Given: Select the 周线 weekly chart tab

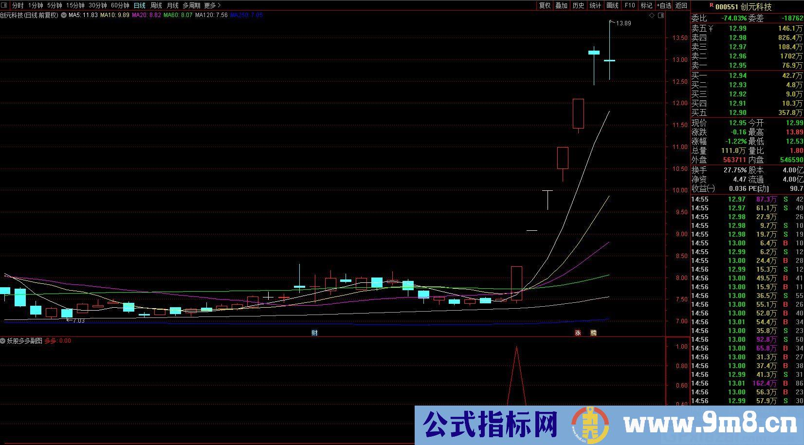Looking at the screenshot, I should (156, 5).
